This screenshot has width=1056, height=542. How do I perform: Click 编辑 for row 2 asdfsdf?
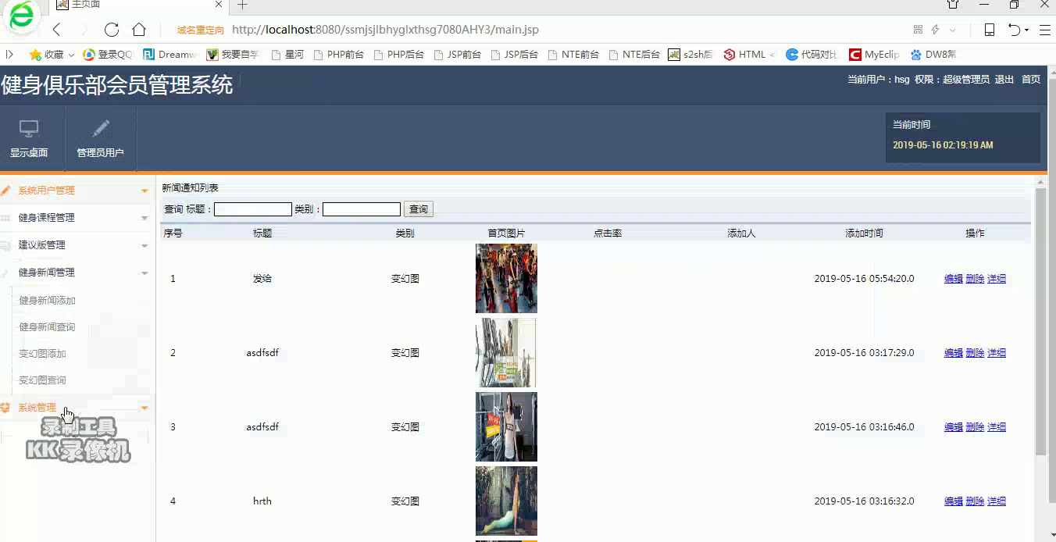pyautogui.click(x=954, y=353)
